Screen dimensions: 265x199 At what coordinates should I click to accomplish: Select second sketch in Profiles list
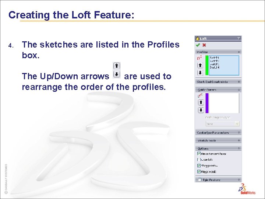(x=215, y=61)
